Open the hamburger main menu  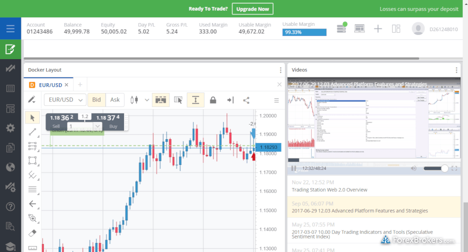(10, 28)
